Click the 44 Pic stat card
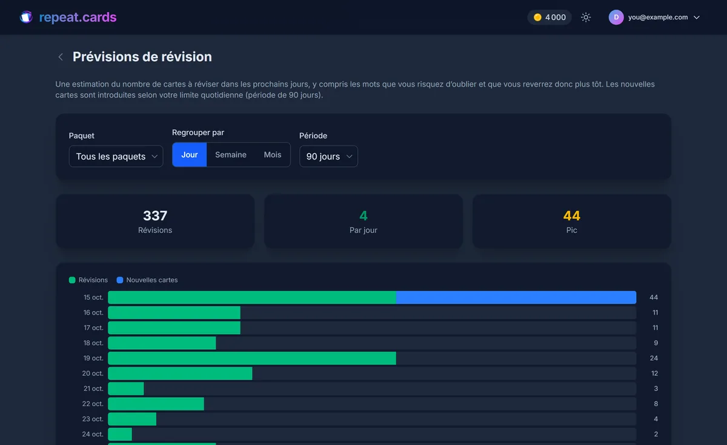Image resolution: width=727 pixels, height=445 pixels. pos(572,221)
